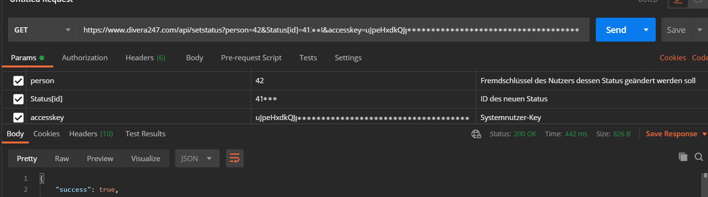Image resolution: width=708 pixels, height=197 pixels.
Task: Click into the request URL field
Action: [331, 30]
